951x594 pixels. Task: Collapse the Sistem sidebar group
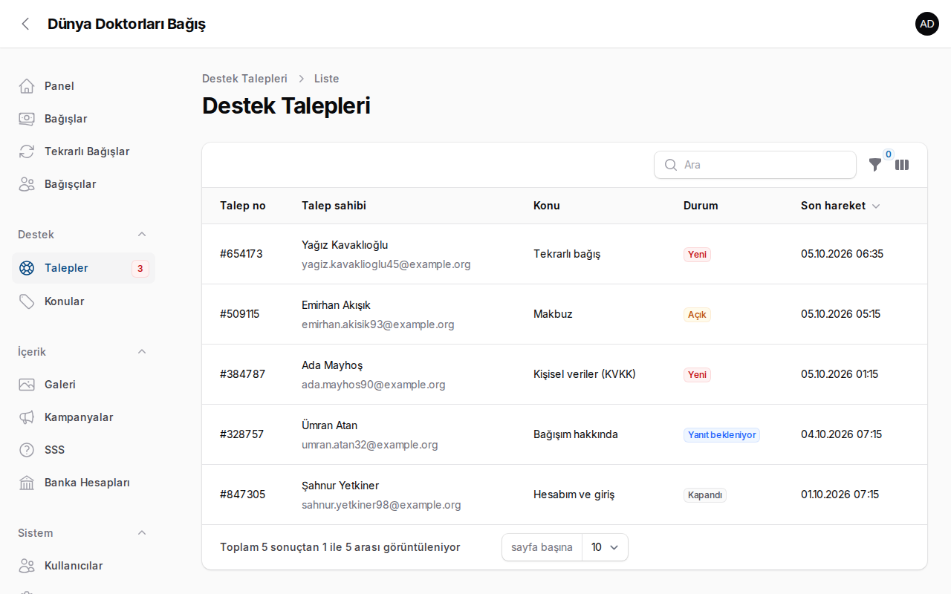tap(142, 533)
